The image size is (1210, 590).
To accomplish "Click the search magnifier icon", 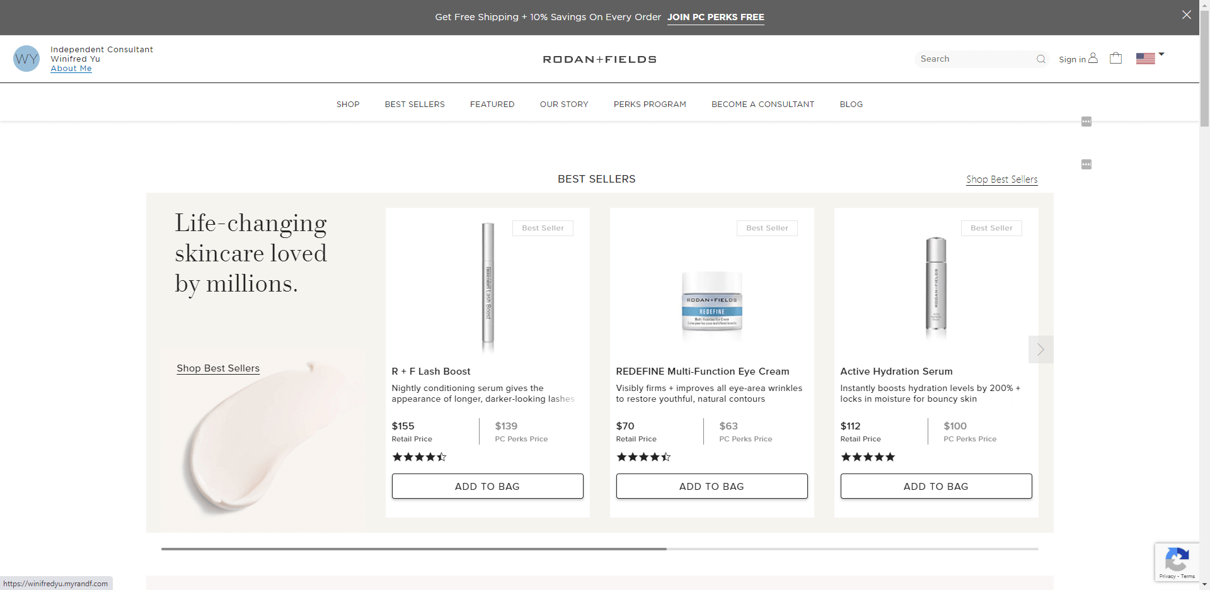I will pos(1040,59).
